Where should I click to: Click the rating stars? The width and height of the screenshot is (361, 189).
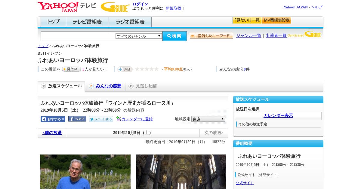[147, 69]
